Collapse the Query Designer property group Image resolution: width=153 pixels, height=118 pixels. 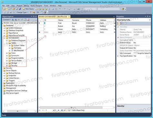(118, 37)
